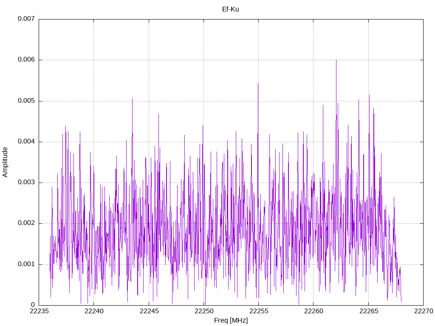Click the 0.003 y-axis tick label

[26, 183]
